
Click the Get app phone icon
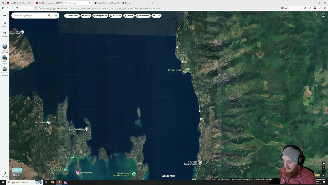tap(4, 173)
